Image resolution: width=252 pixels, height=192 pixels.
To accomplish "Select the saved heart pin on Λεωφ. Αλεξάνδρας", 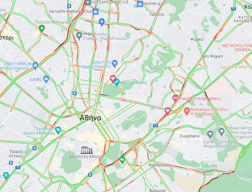I will point(168,111).
